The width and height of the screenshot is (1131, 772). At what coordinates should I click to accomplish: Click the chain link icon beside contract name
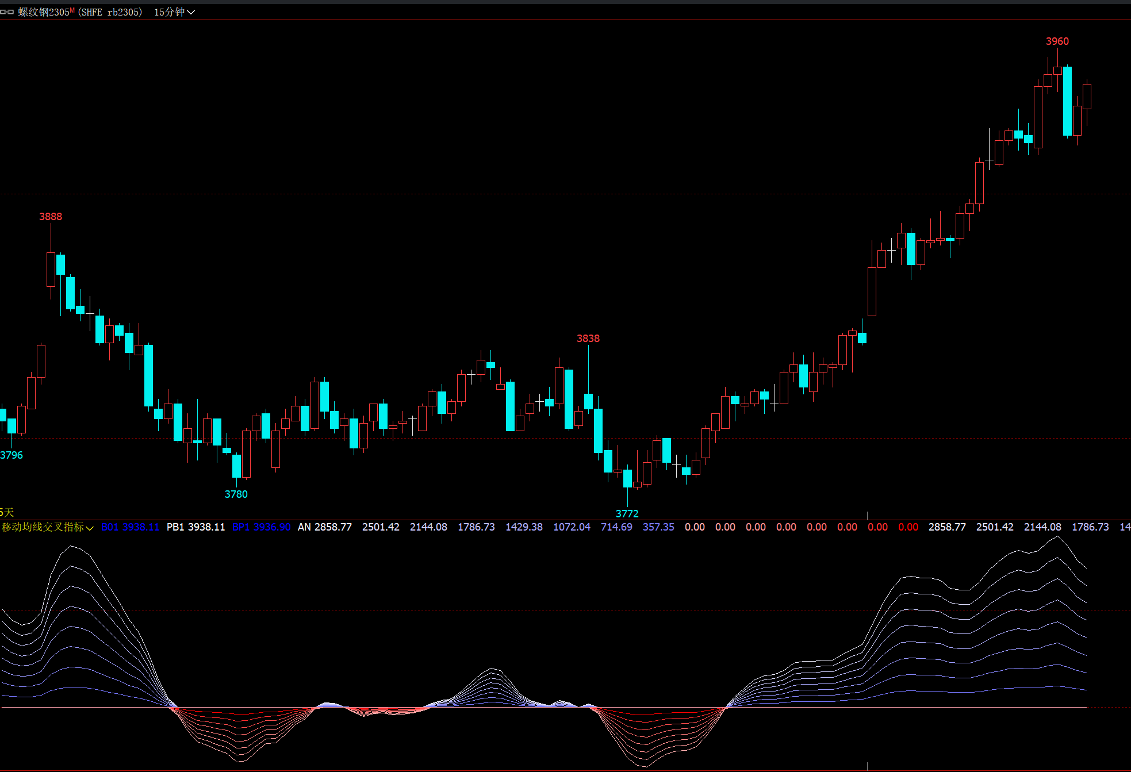coord(7,12)
